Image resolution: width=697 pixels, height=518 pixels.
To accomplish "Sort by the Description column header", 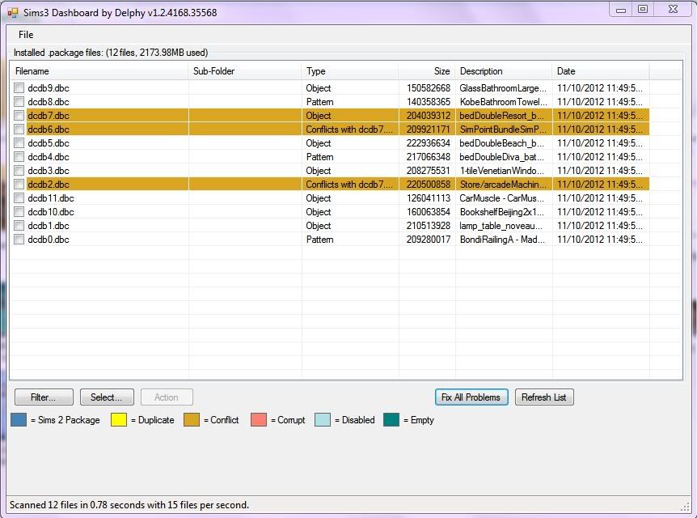I will pyautogui.click(x=504, y=71).
